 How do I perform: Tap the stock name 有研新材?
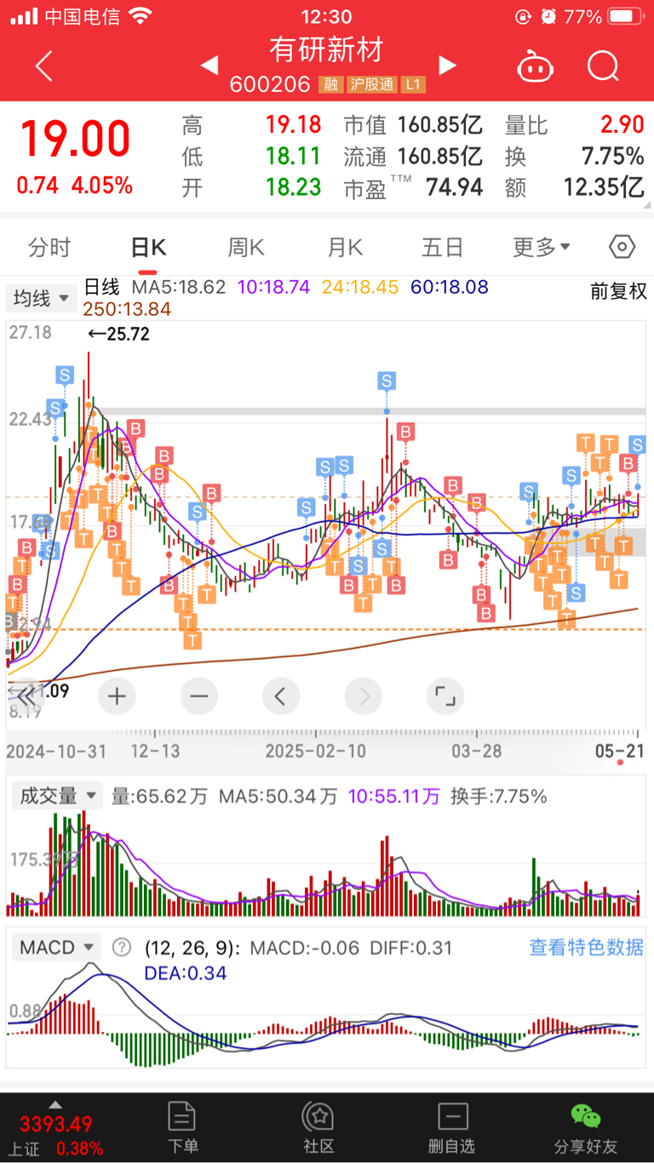[x=327, y=49]
